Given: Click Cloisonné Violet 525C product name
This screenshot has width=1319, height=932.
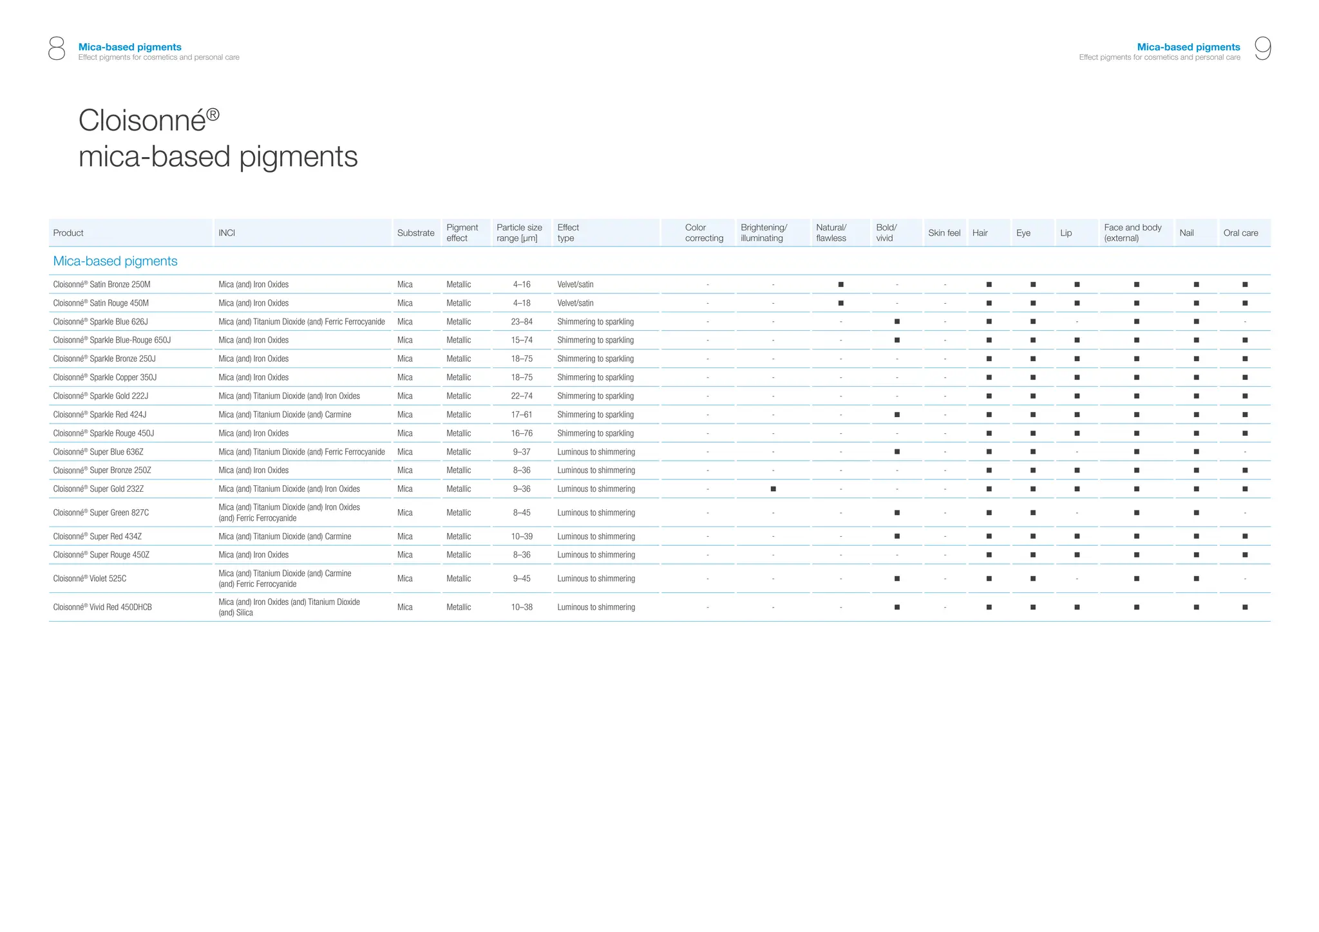Looking at the screenshot, I should [x=90, y=579].
